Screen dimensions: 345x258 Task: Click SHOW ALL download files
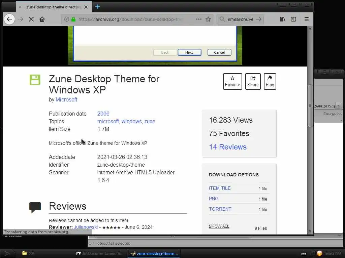(x=219, y=226)
